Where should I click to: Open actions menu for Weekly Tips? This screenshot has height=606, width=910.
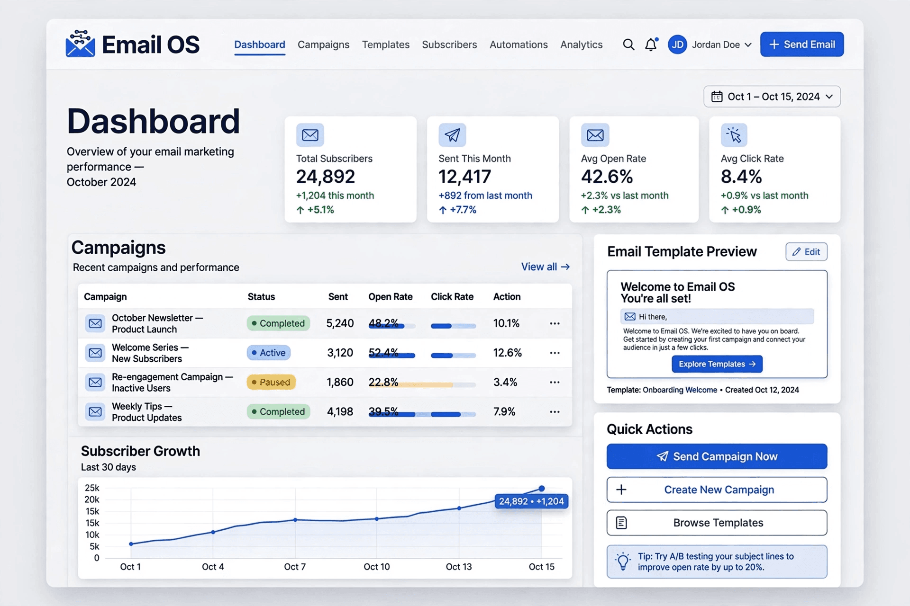555,411
